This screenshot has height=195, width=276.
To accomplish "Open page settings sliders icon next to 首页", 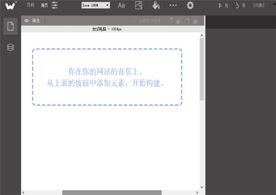I will (55, 6).
